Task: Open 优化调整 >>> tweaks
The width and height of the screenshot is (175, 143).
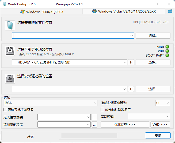Action: (x=125, y=125)
